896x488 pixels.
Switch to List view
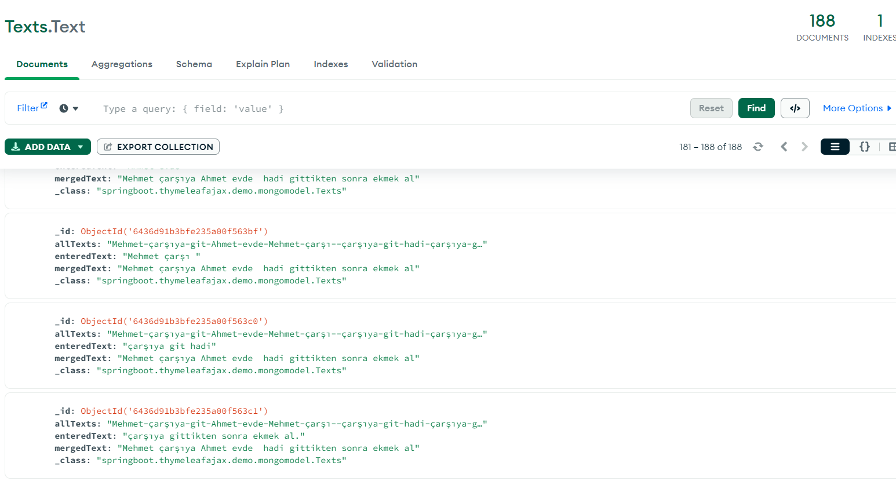835,147
